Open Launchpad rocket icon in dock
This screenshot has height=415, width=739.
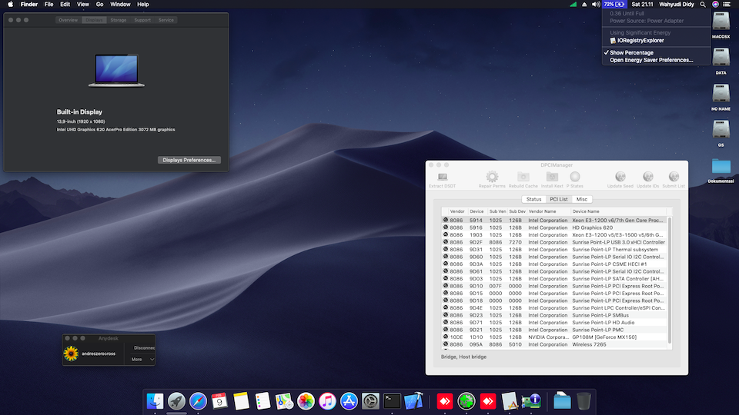click(177, 401)
